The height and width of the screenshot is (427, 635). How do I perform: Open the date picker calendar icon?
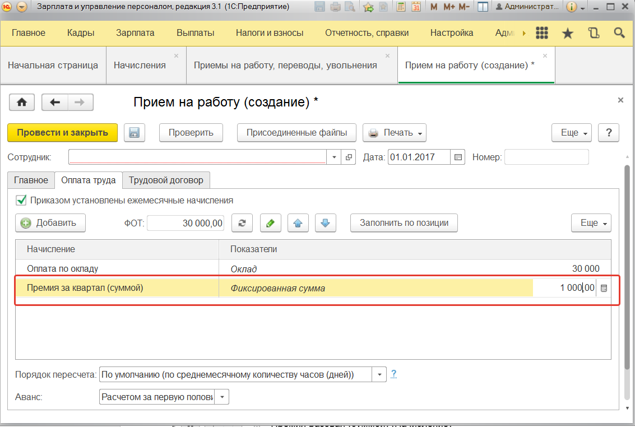tap(458, 157)
